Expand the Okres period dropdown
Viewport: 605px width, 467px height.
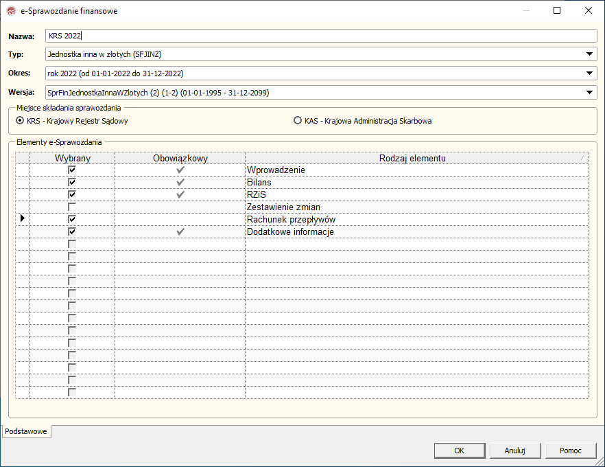(x=589, y=73)
